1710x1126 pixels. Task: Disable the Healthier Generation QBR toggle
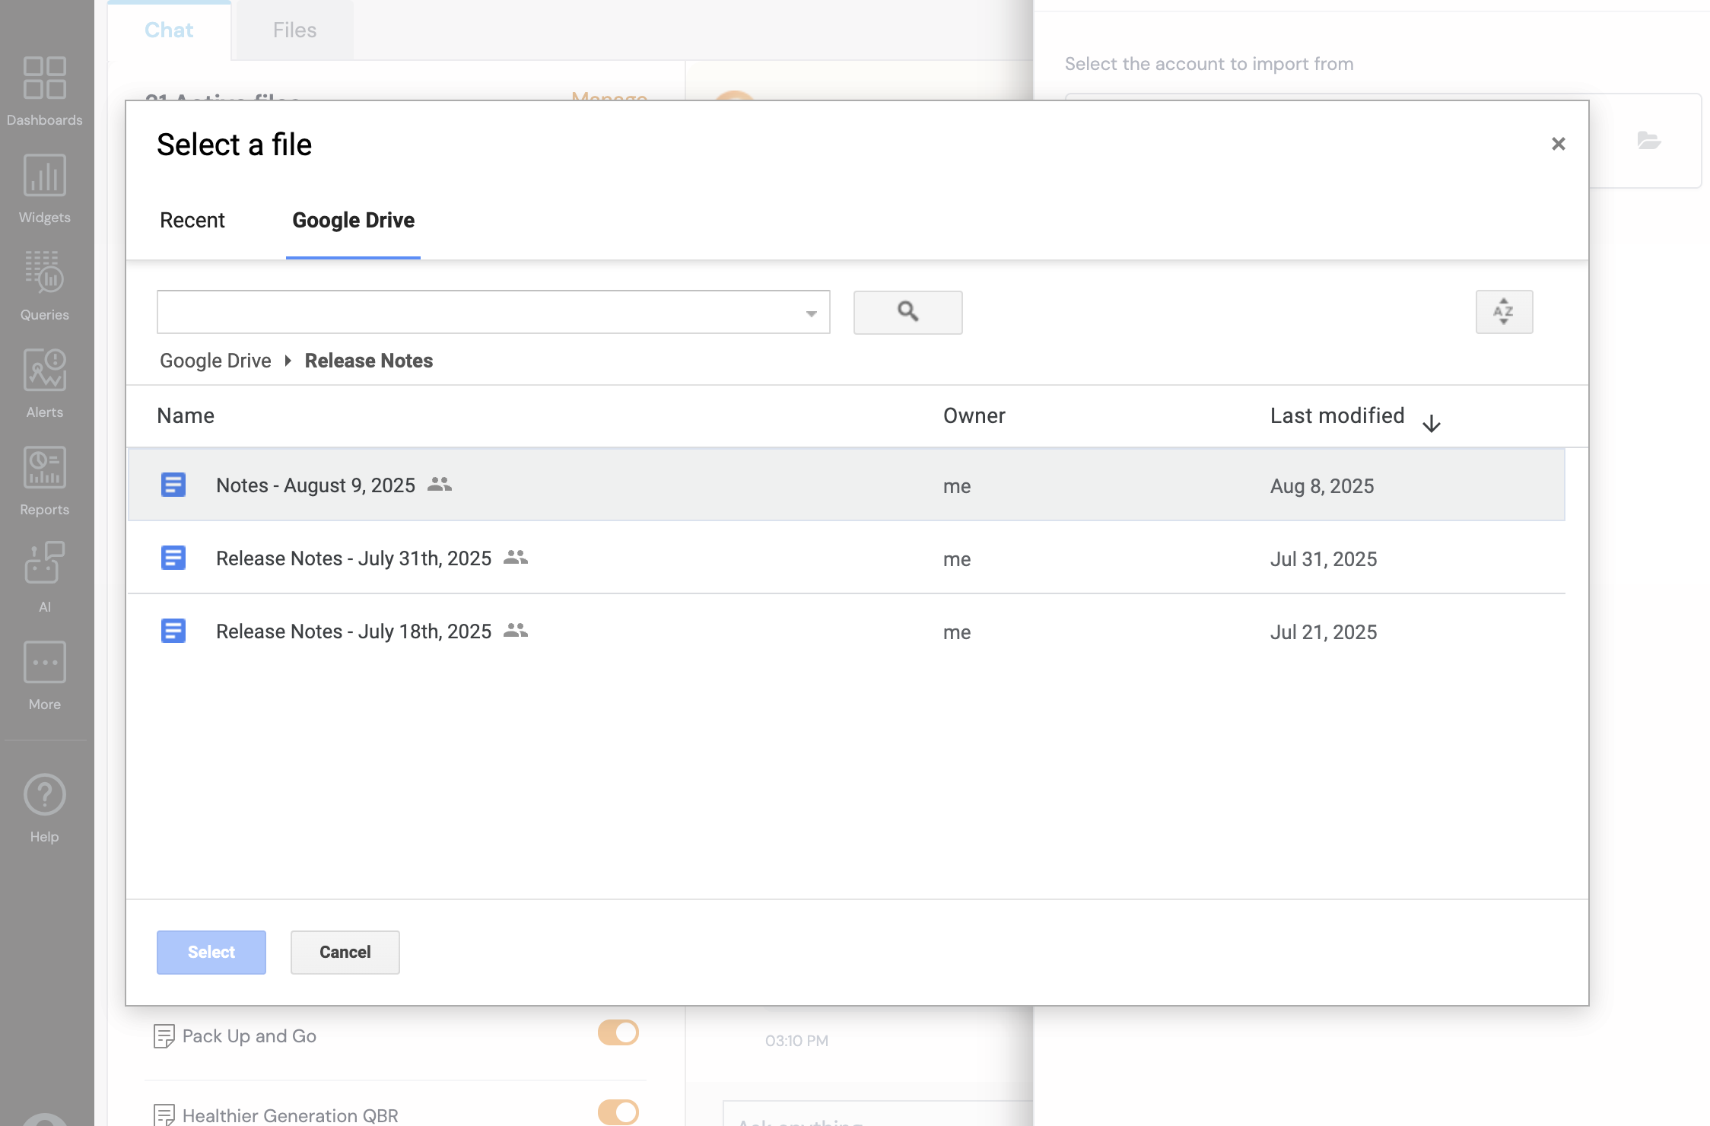click(617, 1112)
